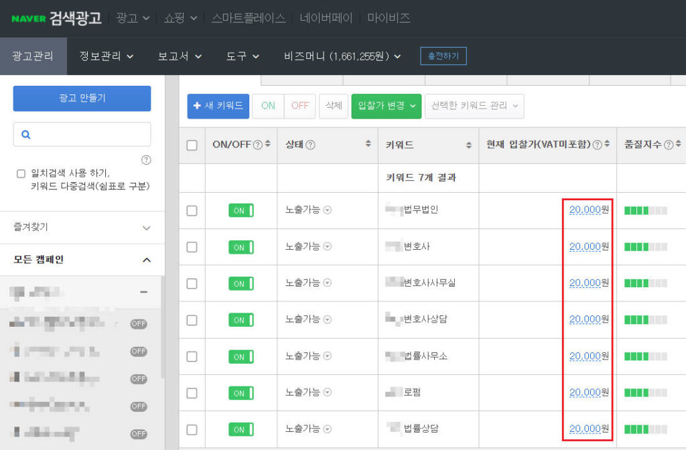Click the 삭제 button
This screenshot has width=686, height=450.
pos(334,106)
